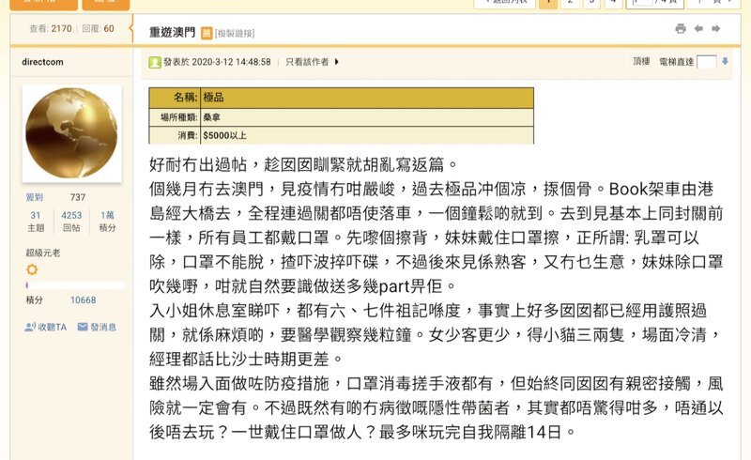
Task: Click the 回覆: 60 reply count
Action: pyautogui.click(x=99, y=29)
